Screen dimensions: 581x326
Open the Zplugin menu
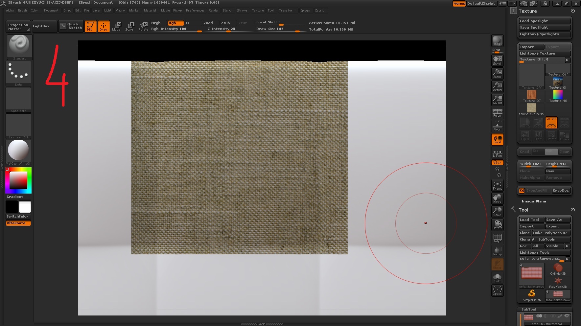click(305, 11)
